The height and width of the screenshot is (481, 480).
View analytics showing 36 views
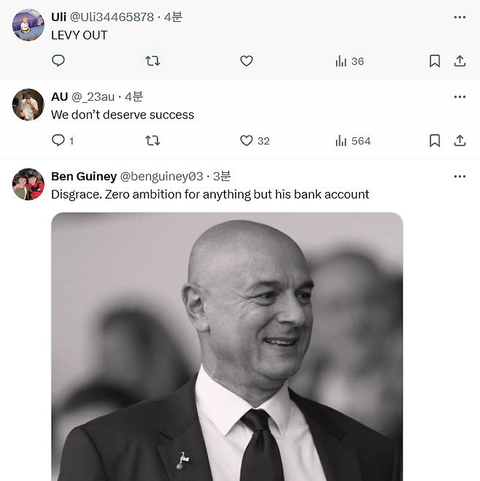tap(349, 61)
